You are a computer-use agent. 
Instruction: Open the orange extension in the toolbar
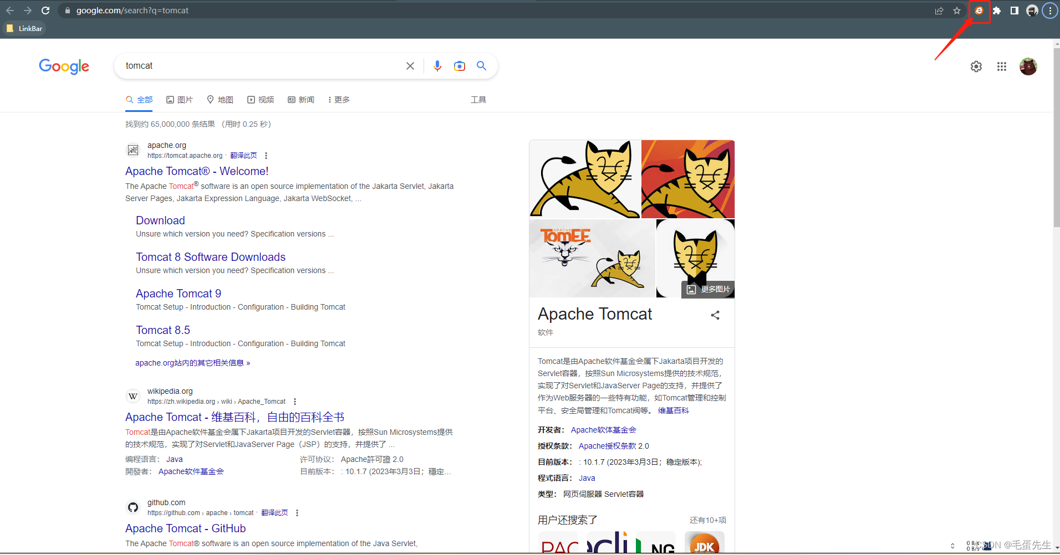pyautogui.click(x=979, y=11)
